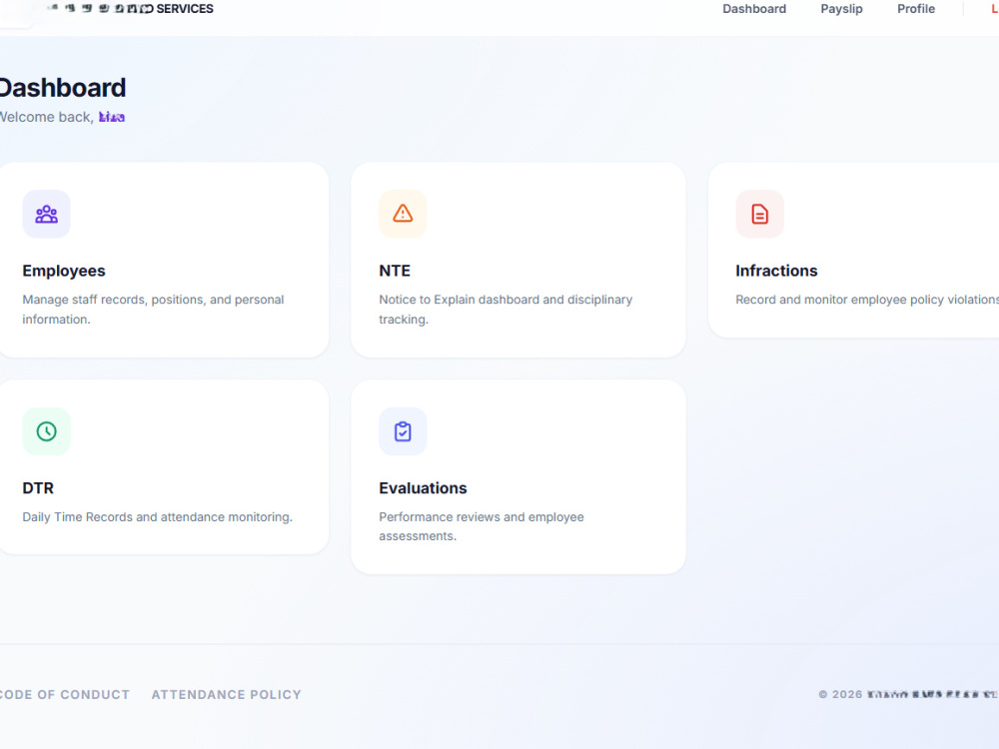Select the Infractions card title
The image size is (999, 749).
[x=776, y=271]
